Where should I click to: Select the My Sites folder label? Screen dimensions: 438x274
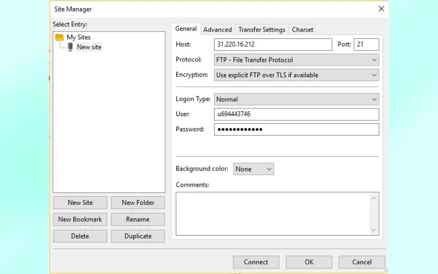(78, 37)
